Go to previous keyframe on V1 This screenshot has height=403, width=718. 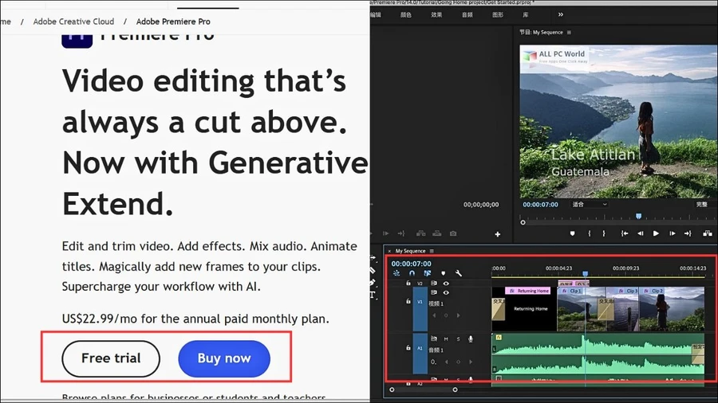pyautogui.click(x=434, y=315)
